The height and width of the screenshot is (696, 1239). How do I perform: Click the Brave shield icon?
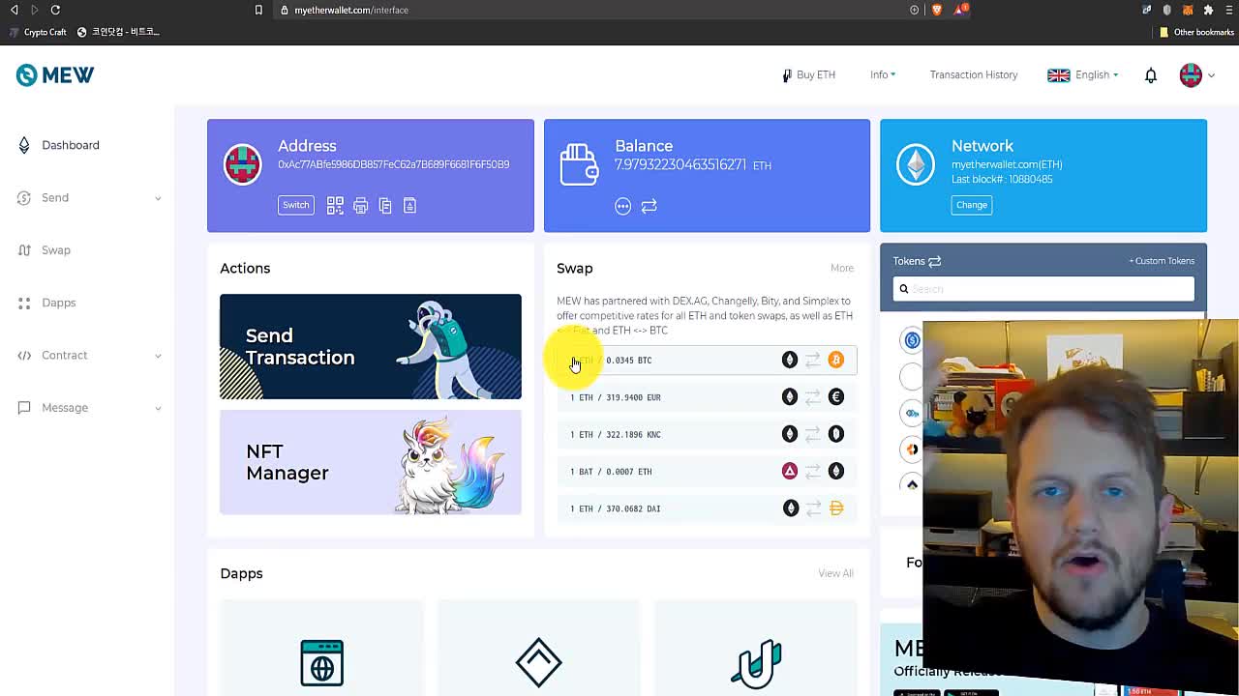(x=937, y=10)
